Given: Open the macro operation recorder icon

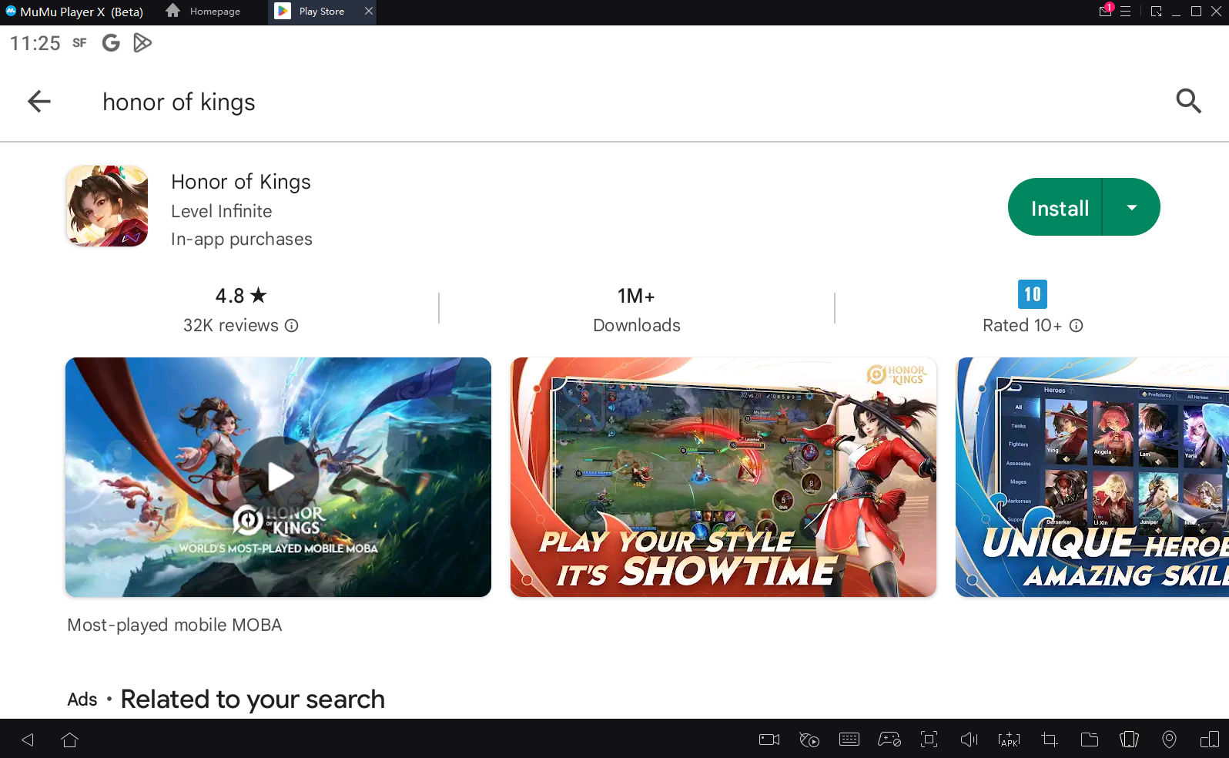Looking at the screenshot, I should [809, 740].
